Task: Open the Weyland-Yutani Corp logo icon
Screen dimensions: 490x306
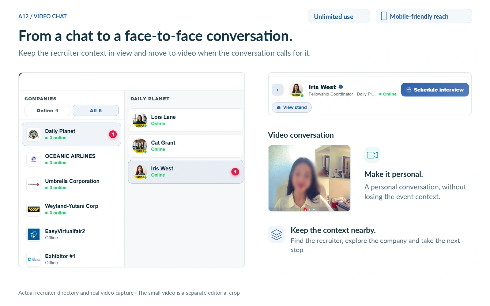Action: (33, 209)
